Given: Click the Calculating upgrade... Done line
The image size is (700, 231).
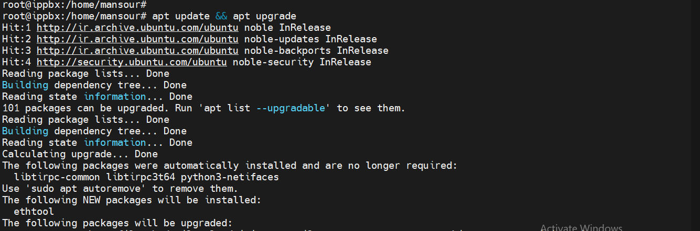Looking at the screenshot, I should [80, 154].
